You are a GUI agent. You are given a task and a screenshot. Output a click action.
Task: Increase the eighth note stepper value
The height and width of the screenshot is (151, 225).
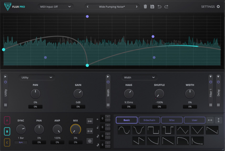(x=108, y=134)
